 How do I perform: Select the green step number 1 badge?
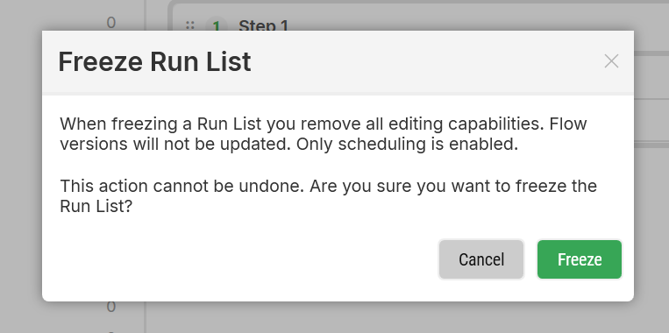(x=217, y=25)
